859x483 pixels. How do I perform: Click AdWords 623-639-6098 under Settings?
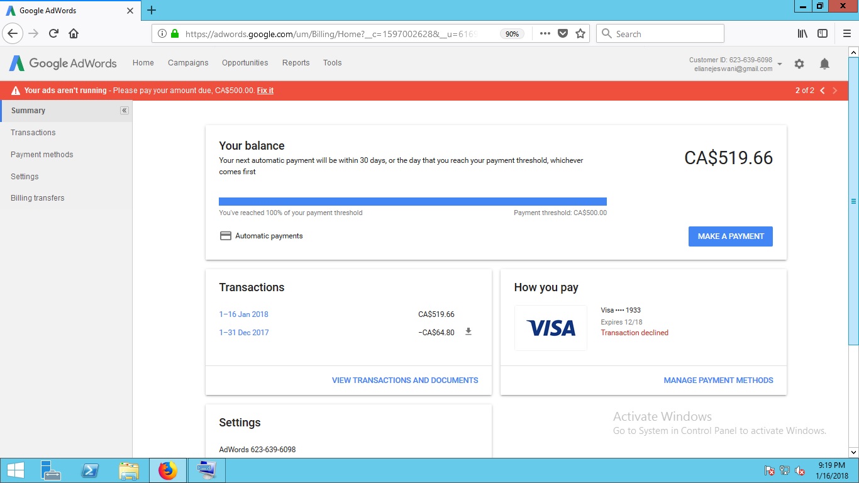coord(257,450)
